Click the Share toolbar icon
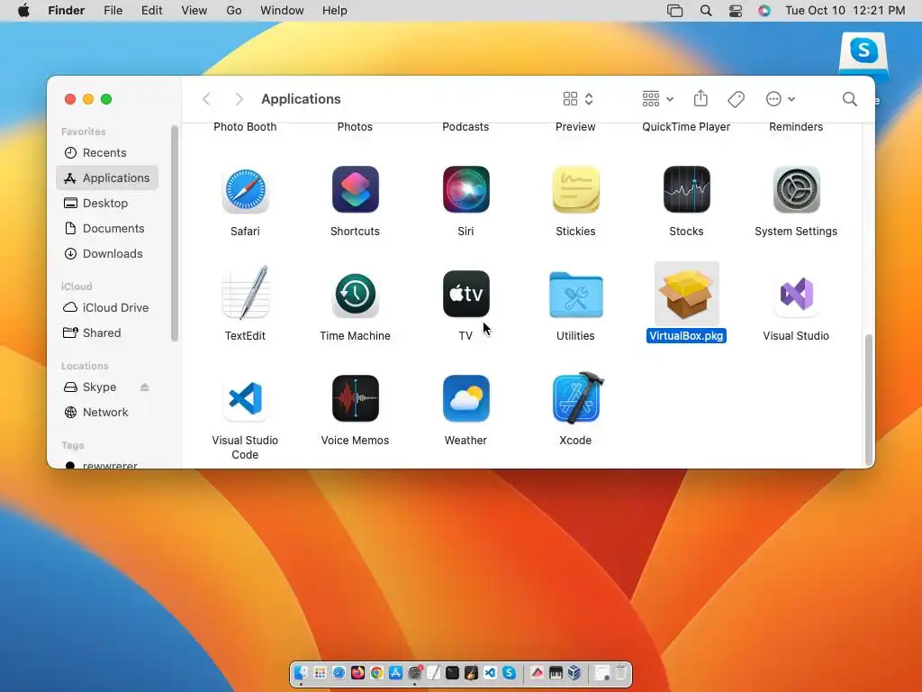 [x=701, y=98]
